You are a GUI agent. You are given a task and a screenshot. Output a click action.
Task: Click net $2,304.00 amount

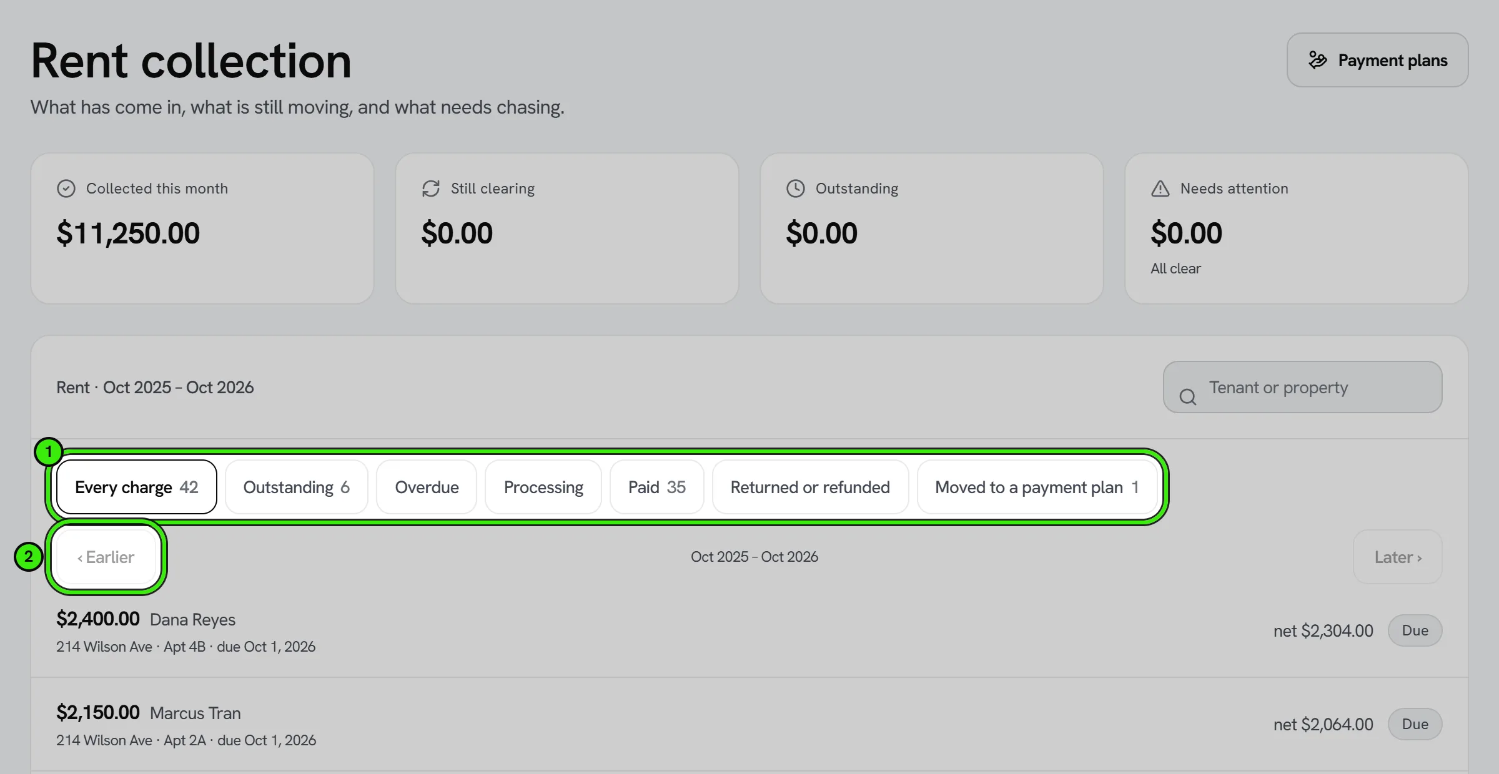[x=1323, y=630]
